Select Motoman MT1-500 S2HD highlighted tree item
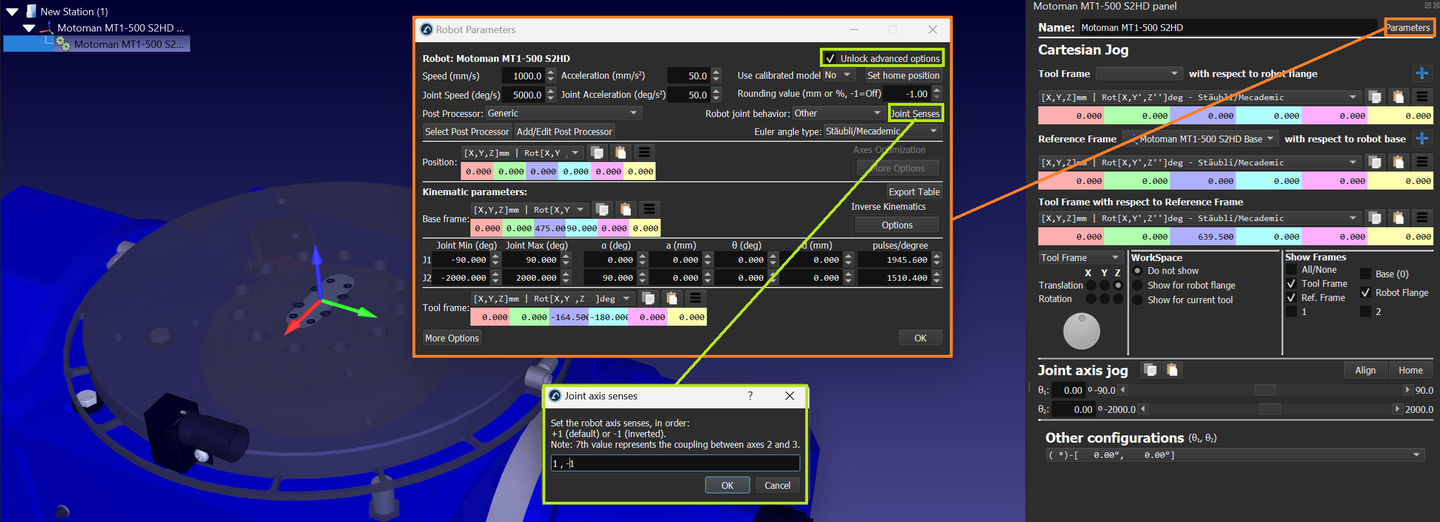The width and height of the screenshot is (1440, 522). (x=128, y=44)
